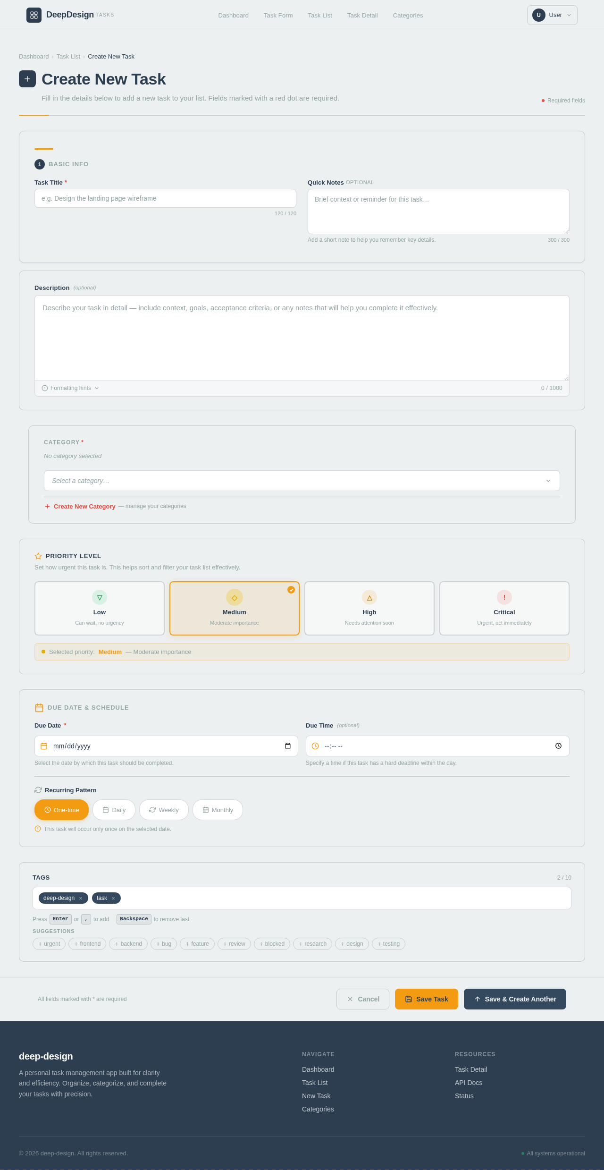Click the plus icon next to Create New Category
604x1170 pixels.
coord(47,506)
